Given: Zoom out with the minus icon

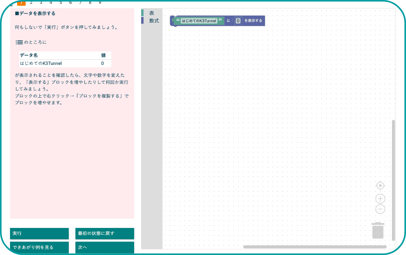Looking at the screenshot, I should pos(380,209).
